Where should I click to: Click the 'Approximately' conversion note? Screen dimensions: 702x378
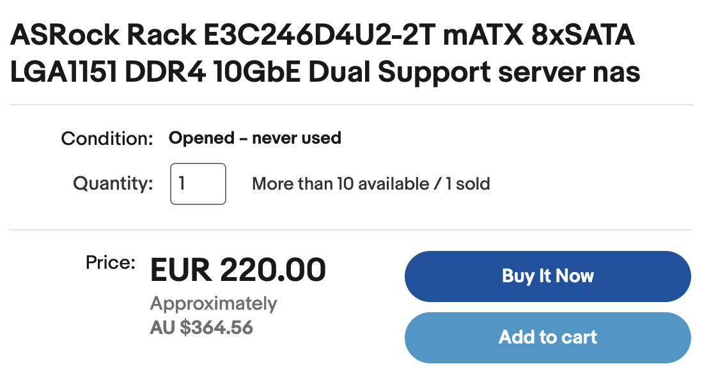click(214, 303)
